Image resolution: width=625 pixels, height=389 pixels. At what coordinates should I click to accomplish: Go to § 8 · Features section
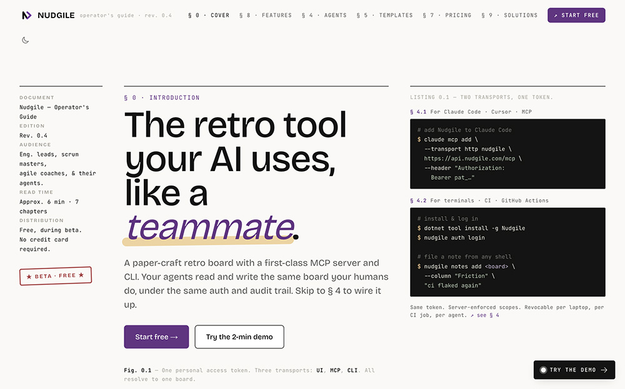tap(266, 15)
